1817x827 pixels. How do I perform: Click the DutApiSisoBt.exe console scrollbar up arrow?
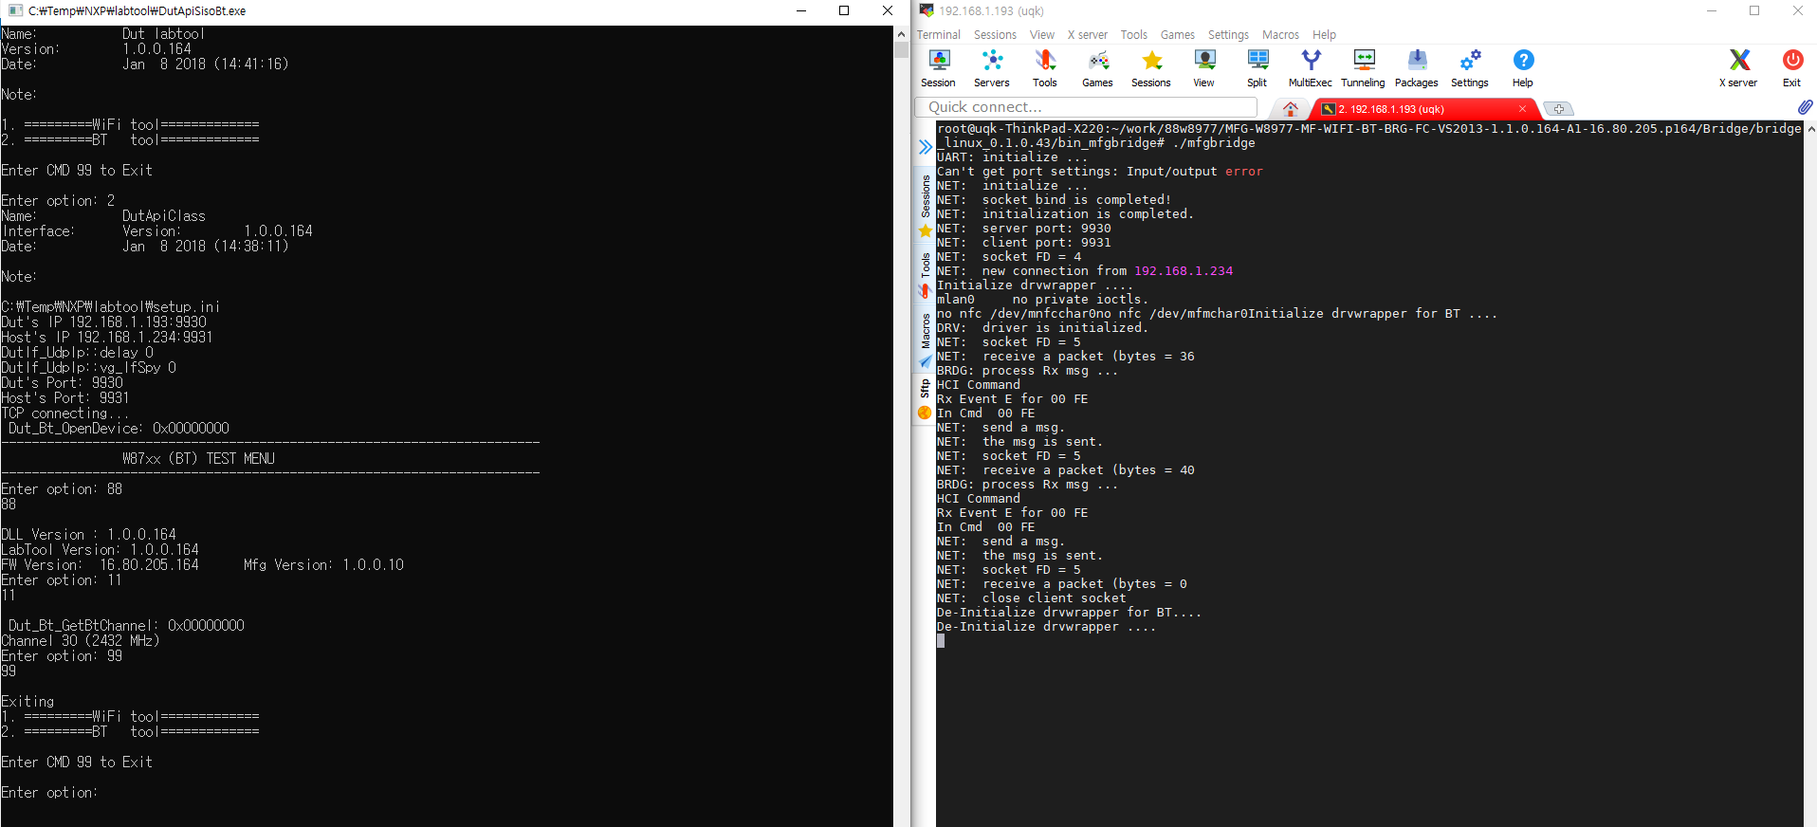tap(901, 33)
